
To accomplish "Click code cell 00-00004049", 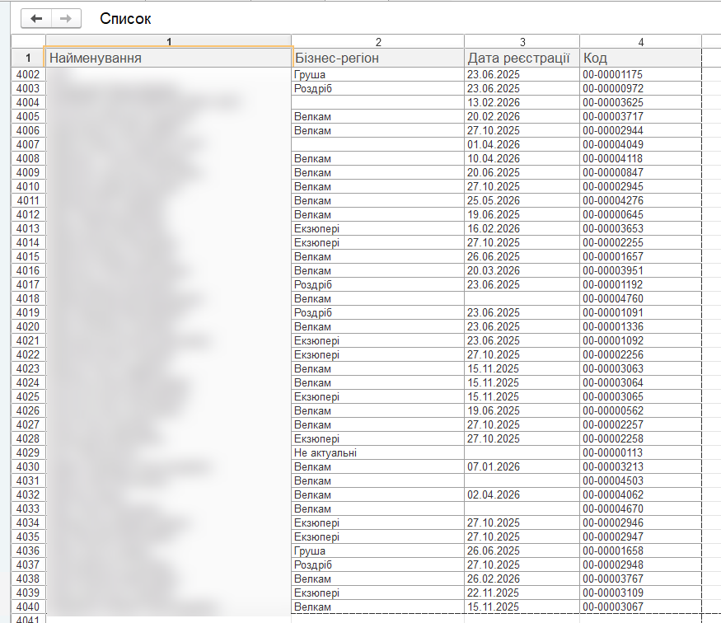I will pos(640,145).
